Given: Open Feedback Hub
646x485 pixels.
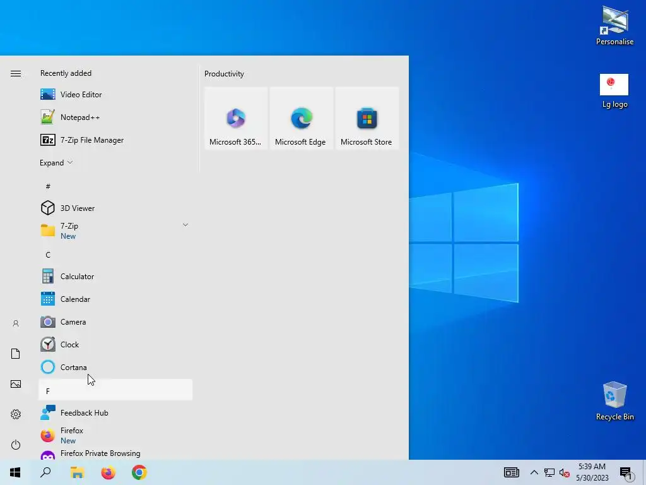Looking at the screenshot, I should tap(115, 412).
